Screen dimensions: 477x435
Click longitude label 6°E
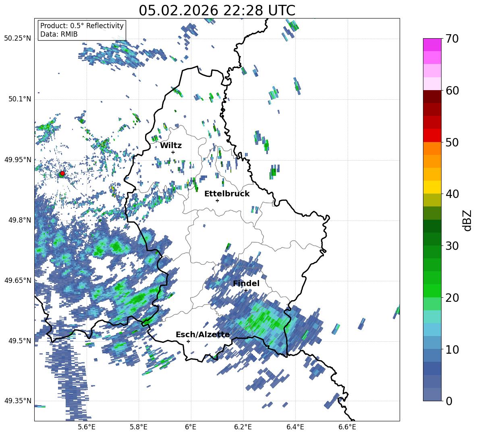pyautogui.click(x=191, y=427)
